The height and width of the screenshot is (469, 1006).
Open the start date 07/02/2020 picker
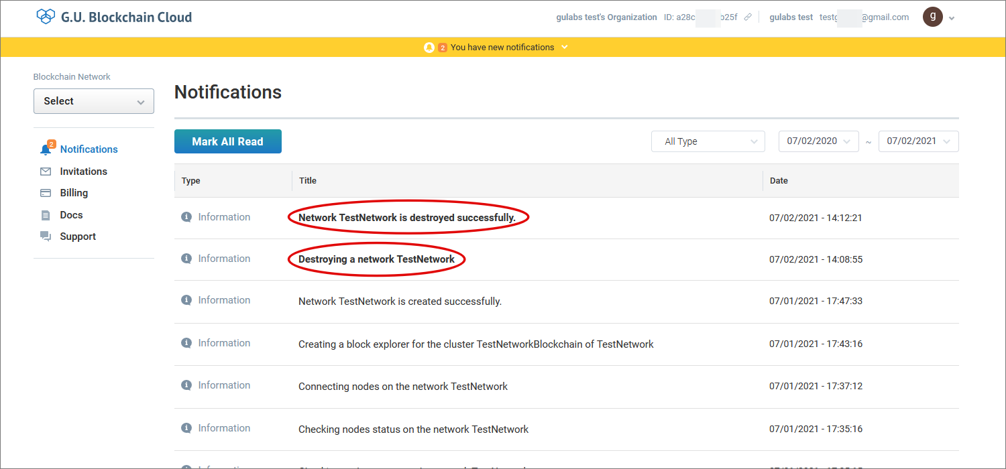(818, 141)
